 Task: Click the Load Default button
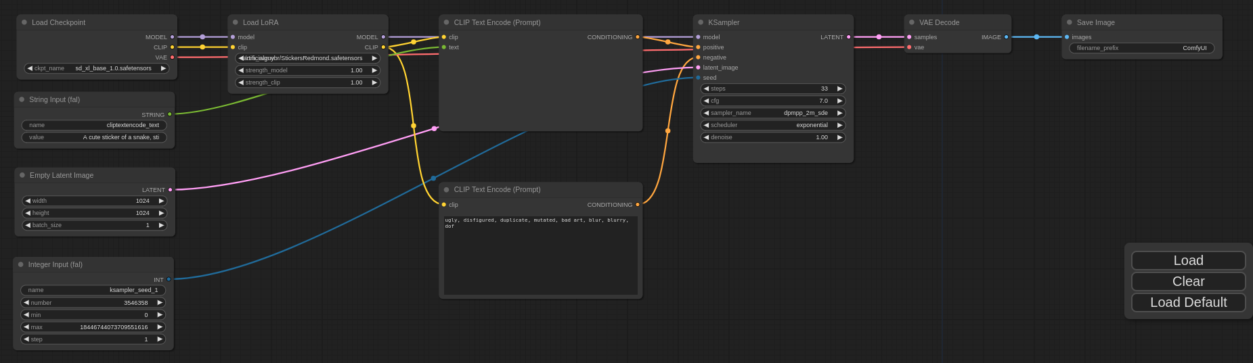tap(1189, 302)
